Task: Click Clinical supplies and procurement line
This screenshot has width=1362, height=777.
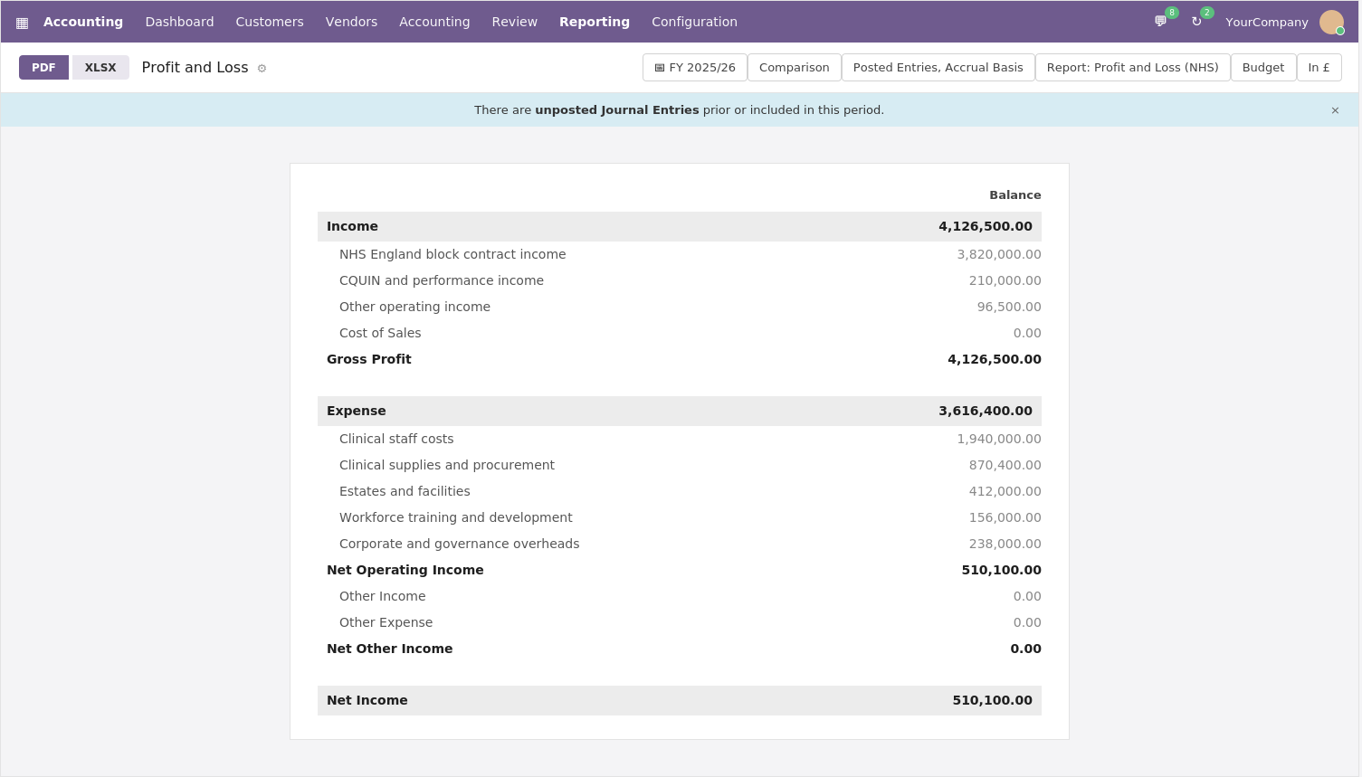Action: coord(680,465)
